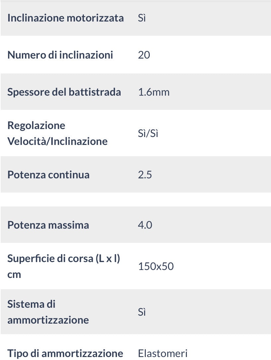The image size is (271, 360).
Task: Select the 2.5 potenza continua value
Action: (x=145, y=174)
